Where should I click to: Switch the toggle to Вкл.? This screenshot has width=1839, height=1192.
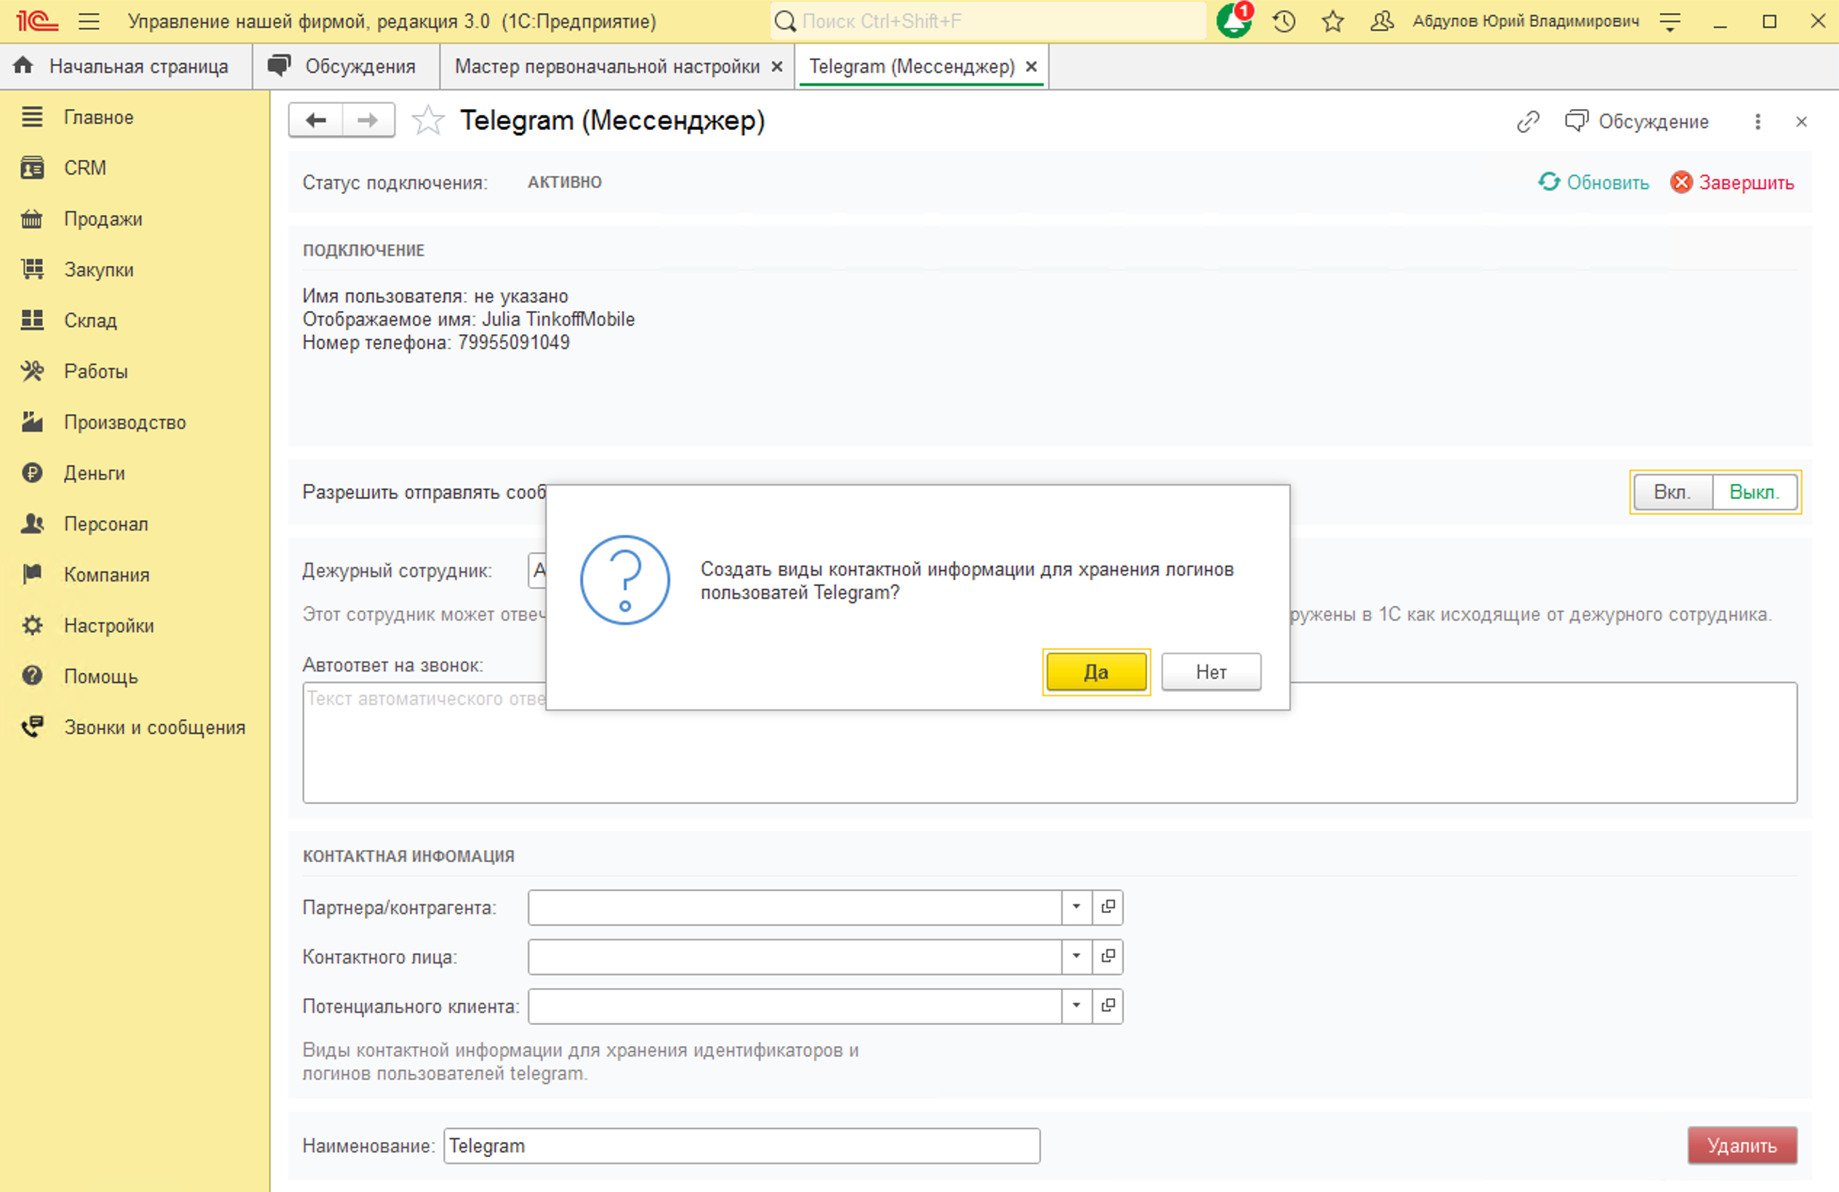tap(1672, 492)
